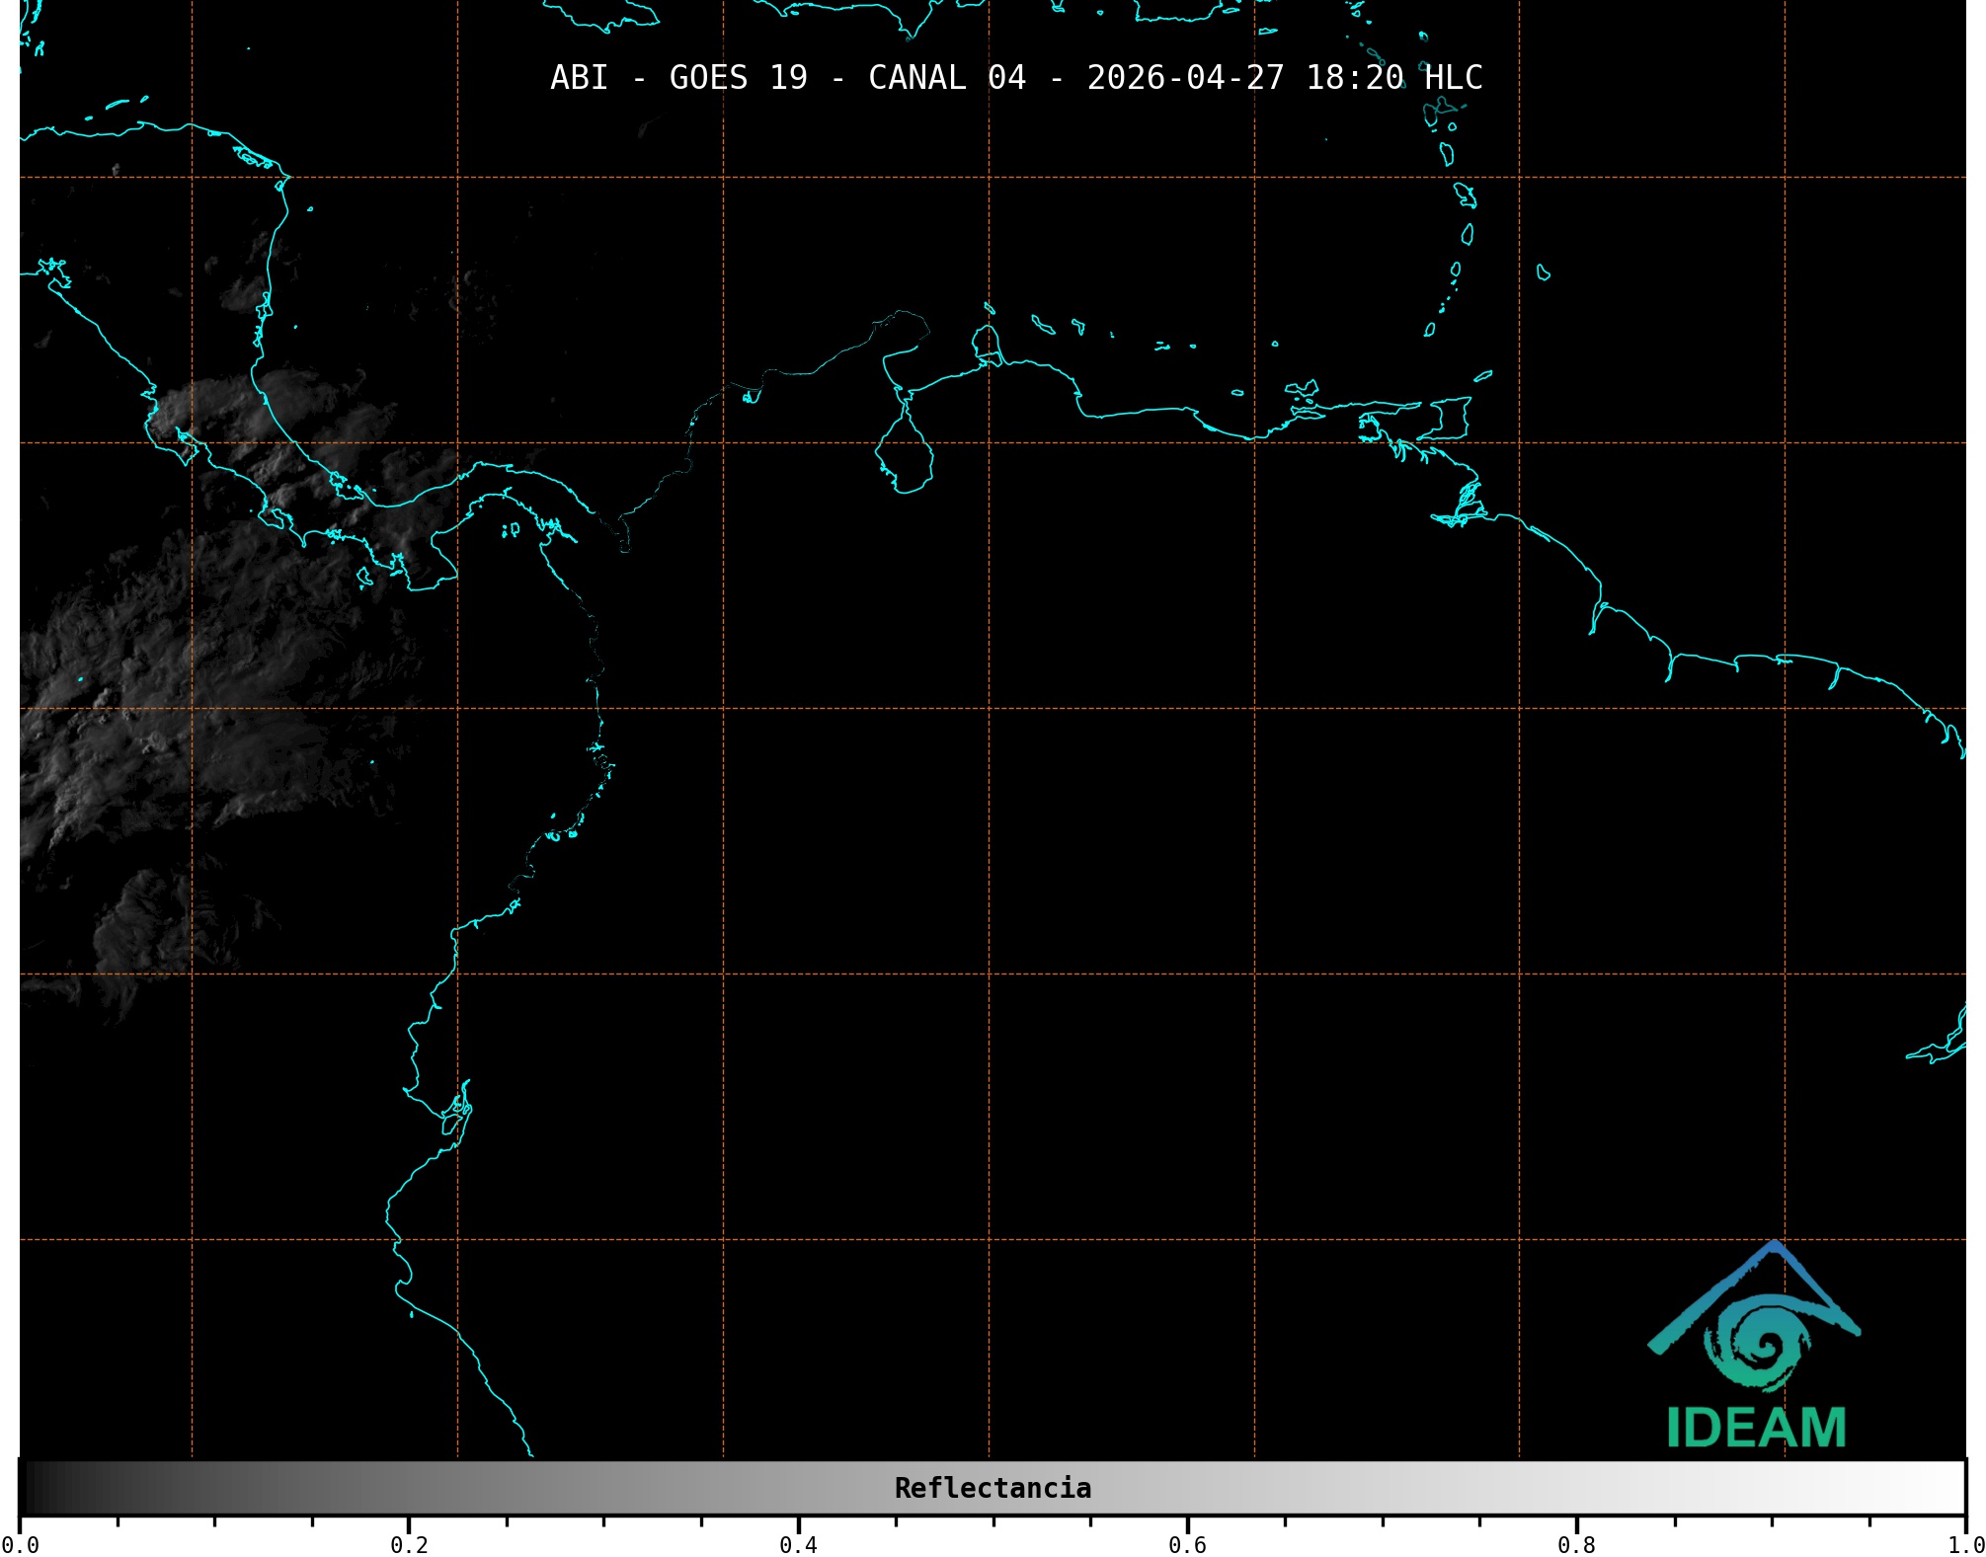This screenshot has height=1557, width=1986.
Task: Click the Reflectancia colorbar label
Action: [x=993, y=1488]
